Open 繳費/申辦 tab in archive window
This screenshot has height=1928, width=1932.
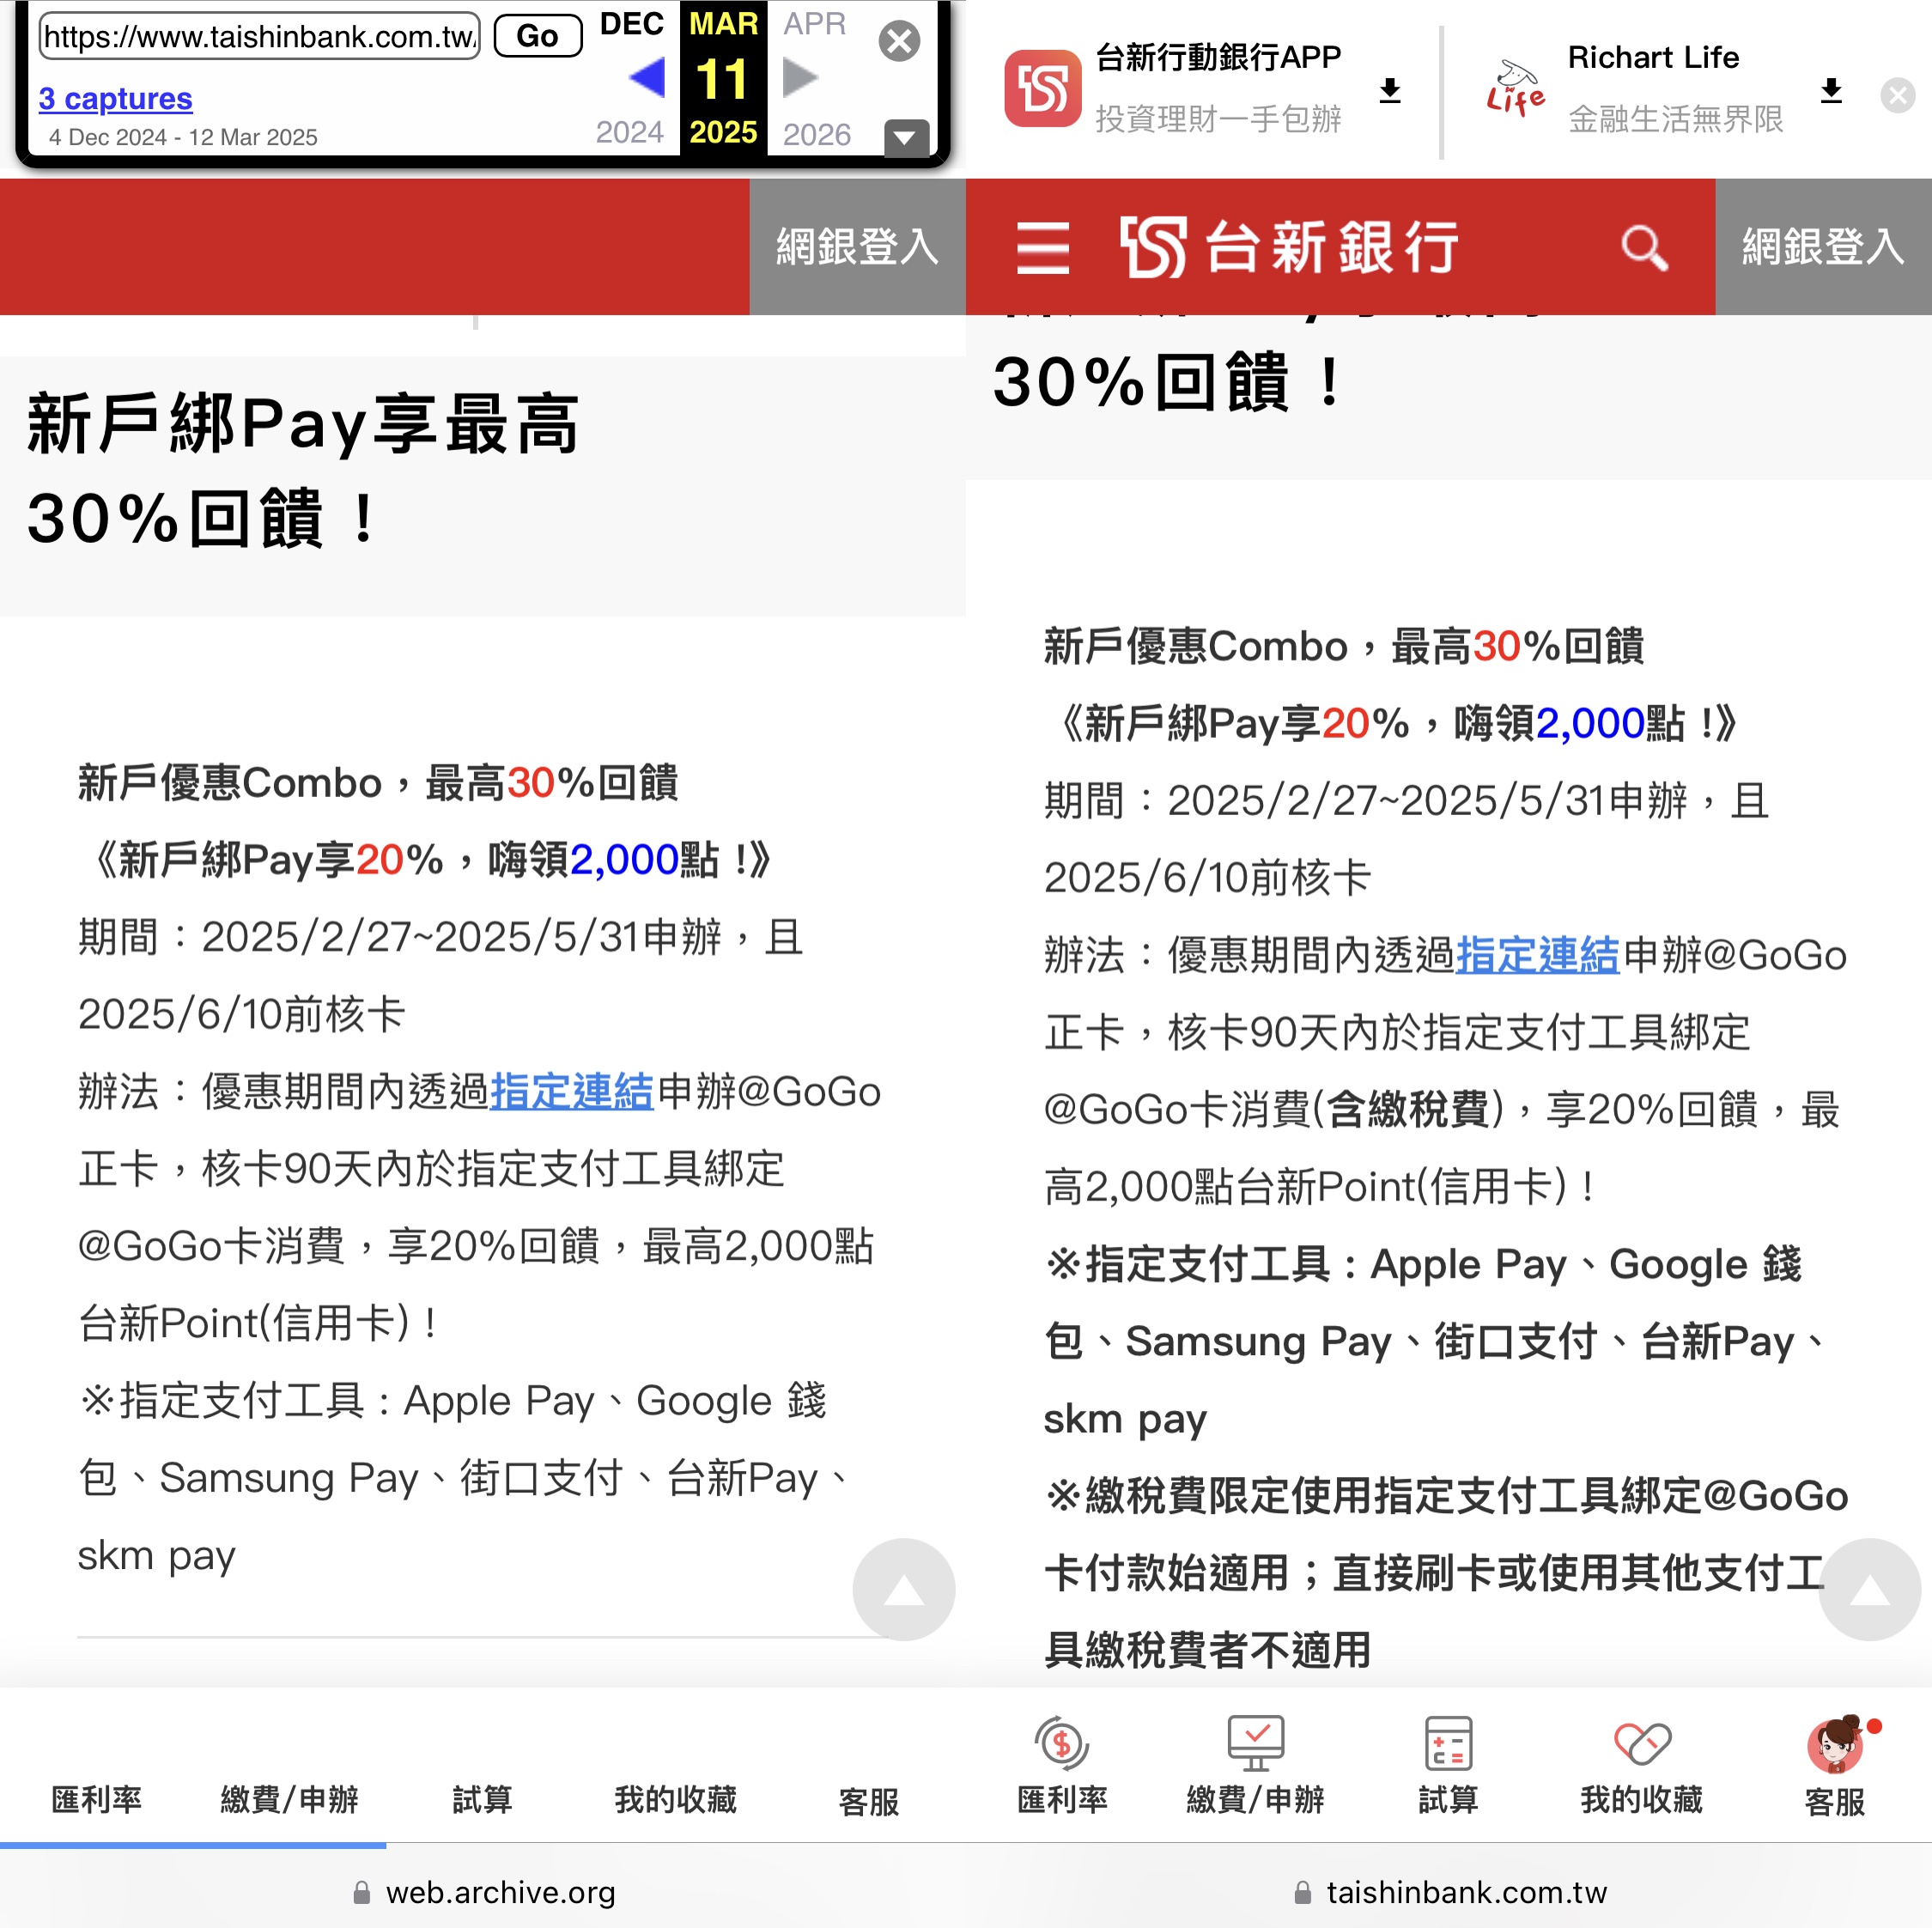point(290,1799)
